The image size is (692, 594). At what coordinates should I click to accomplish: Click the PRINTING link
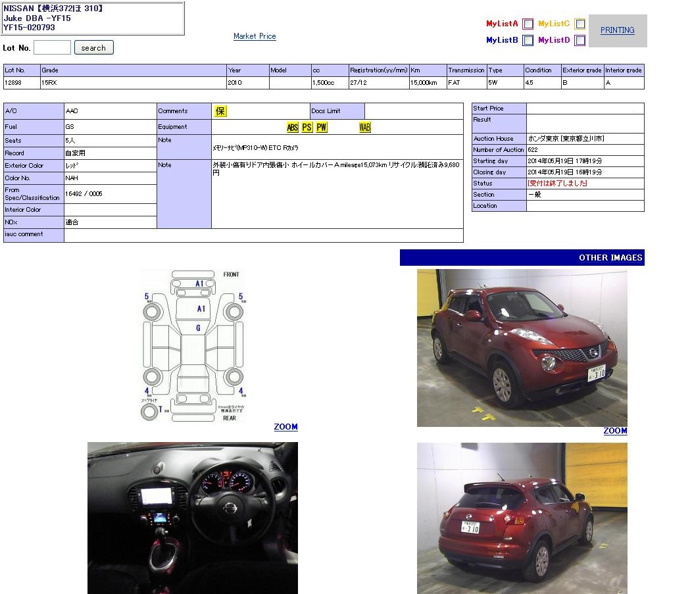pyautogui.click(x=617, y=30)
